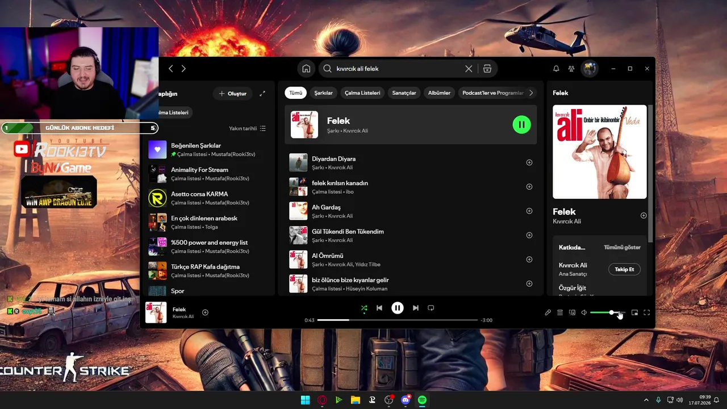This screenshot has height=409, width=727.
Task: Select the Podcast'ler ve Programlar tab
Action: pos(492,93)
